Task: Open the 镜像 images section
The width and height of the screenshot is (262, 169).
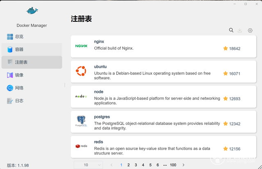Action: [x=32, y=75]
